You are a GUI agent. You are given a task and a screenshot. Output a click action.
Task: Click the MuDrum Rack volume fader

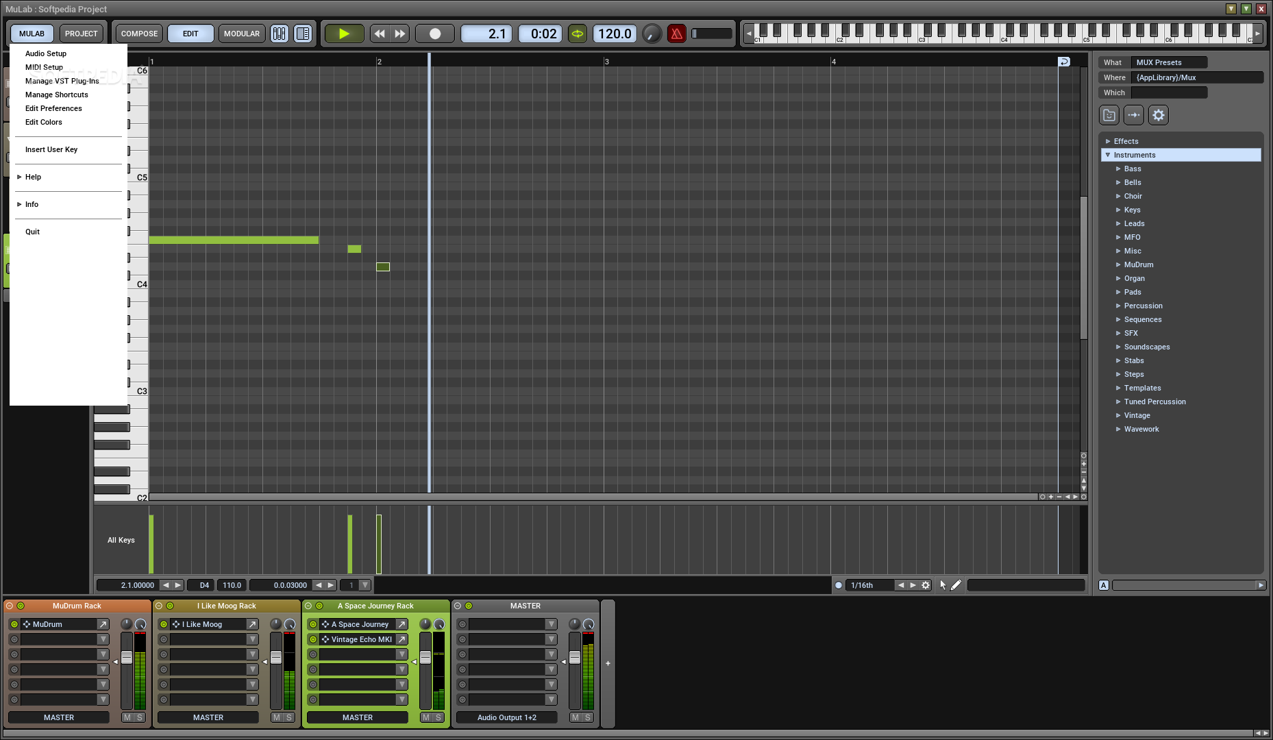coord(127,658)
